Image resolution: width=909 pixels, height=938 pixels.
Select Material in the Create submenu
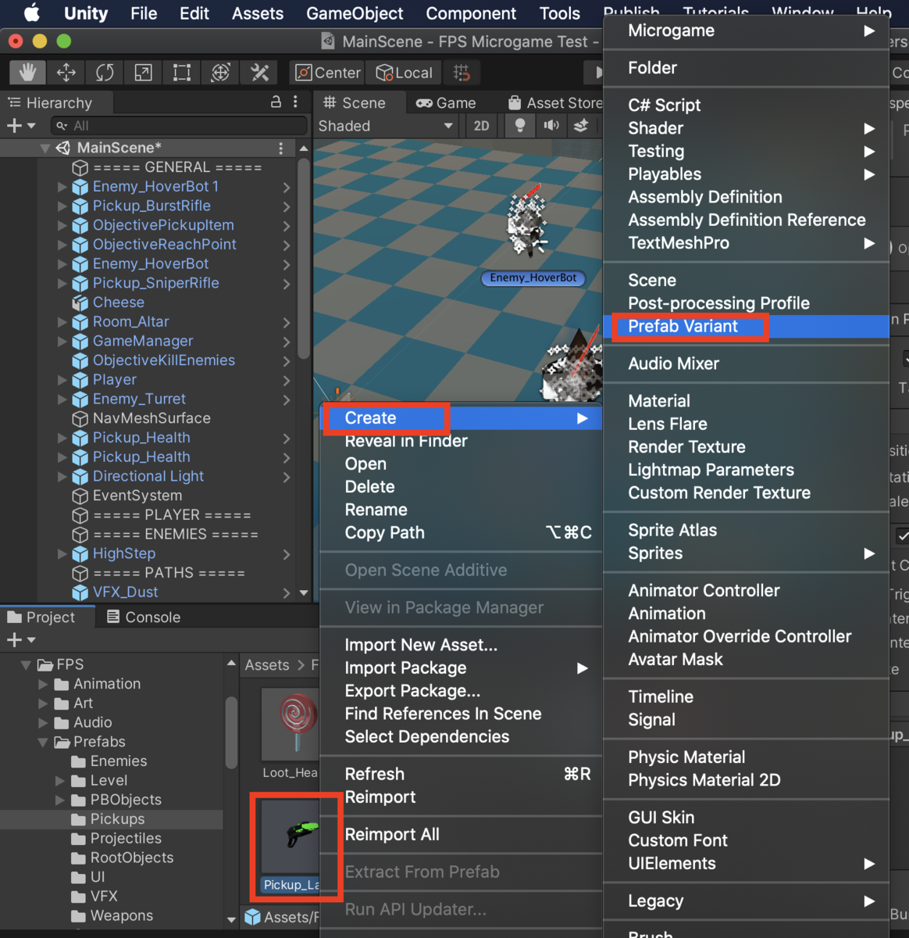(x=747, y=401)
